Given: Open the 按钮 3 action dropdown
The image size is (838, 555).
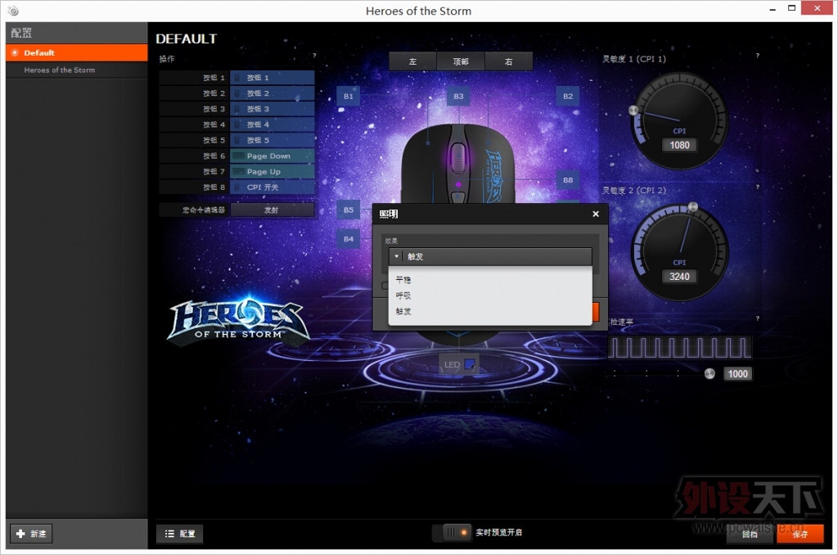Looking at the screenshot, I should click(273, 109).
